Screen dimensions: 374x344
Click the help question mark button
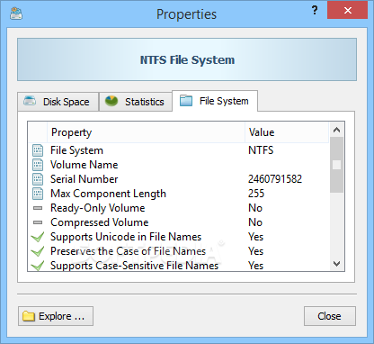click(x=315, y=11)
